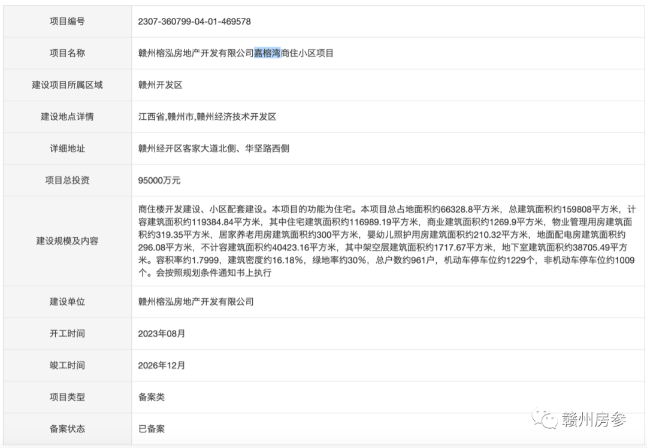The height and width of the screenshot is (448, 647).
Task: Select the 赣州开发区 value
Action: 160,85
